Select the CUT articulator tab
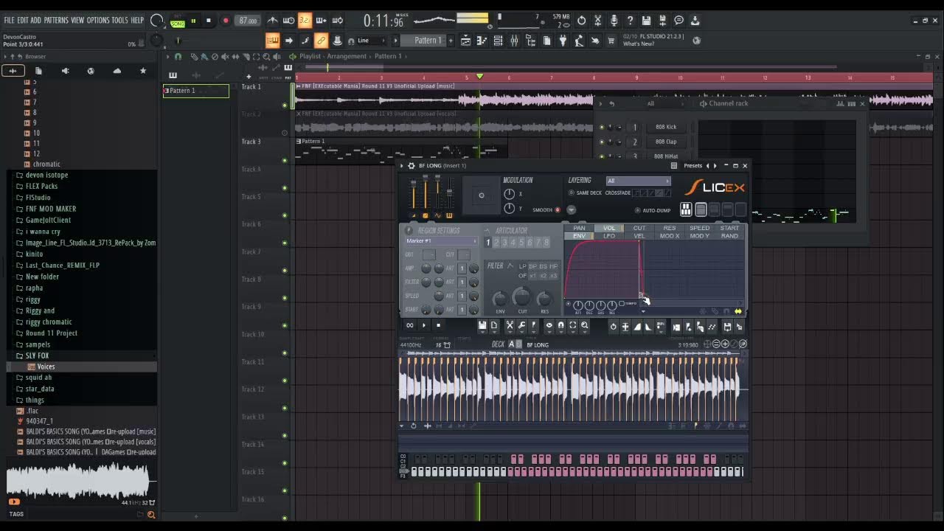This screenshot has height=531, width=944. point(639,229)
